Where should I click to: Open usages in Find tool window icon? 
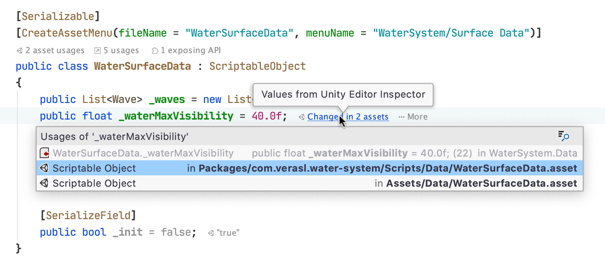tap(563, 136)
